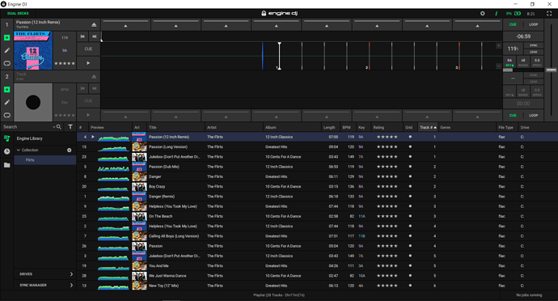Viewport: 558px width, 301px height.
Task: Rate Calling All Boys (Long Version) stars
Action: pos(387,235)
